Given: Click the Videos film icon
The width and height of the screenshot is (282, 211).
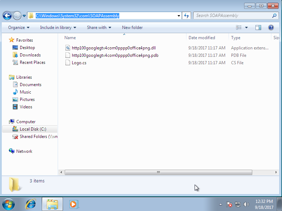Looking at the screenshot, I should point(15,107).
